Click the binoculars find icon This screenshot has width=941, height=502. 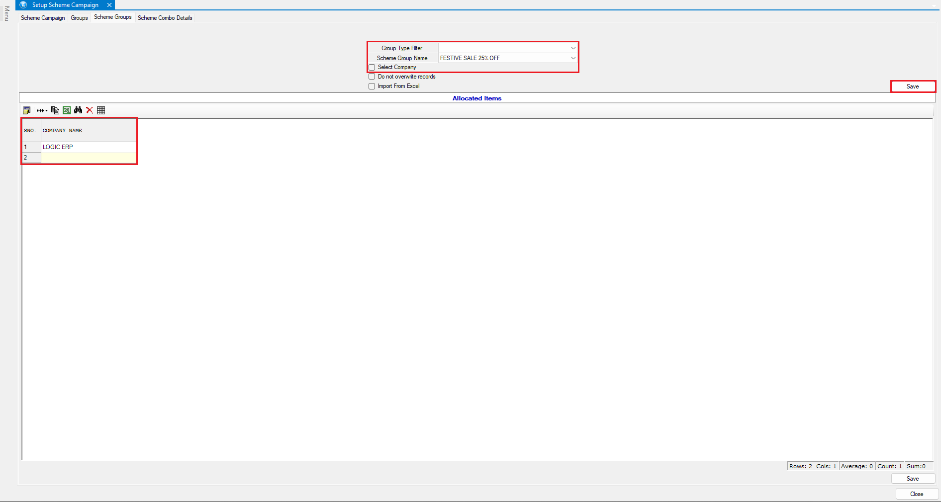78,110
